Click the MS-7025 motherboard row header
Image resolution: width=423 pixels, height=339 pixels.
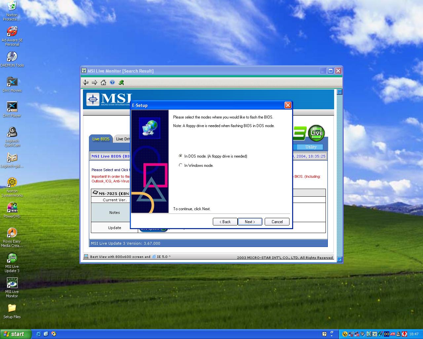tap(111, 193)
